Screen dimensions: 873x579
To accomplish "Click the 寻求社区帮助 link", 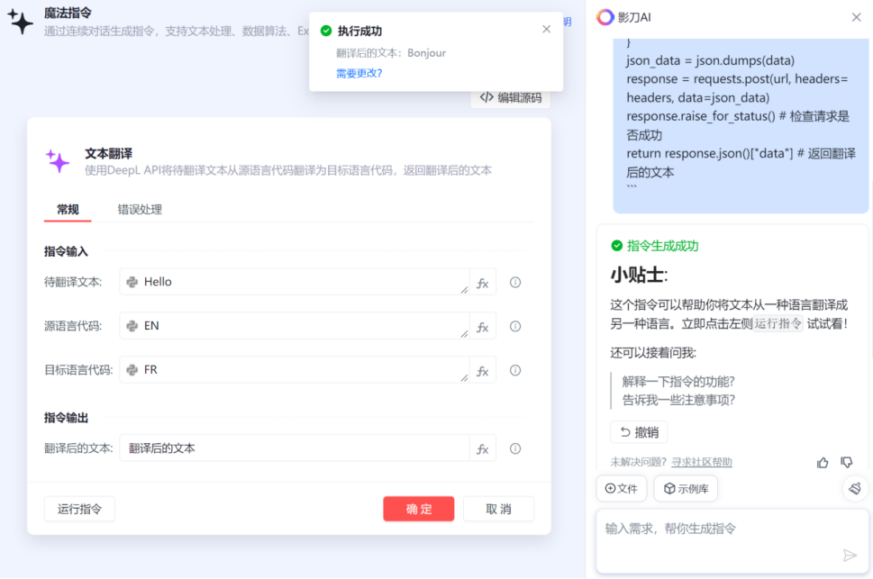I will coord(702,462).
